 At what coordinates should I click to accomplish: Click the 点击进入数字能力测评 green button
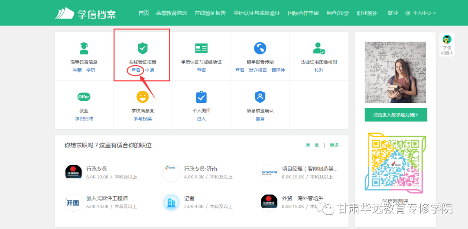click(396, 115)
